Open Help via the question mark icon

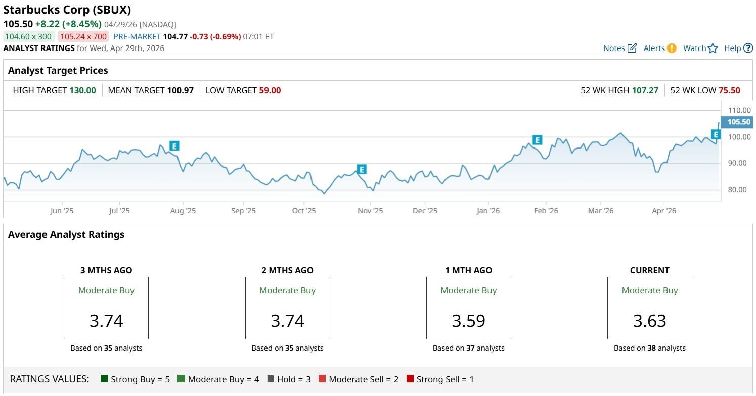tap(748, 48)
